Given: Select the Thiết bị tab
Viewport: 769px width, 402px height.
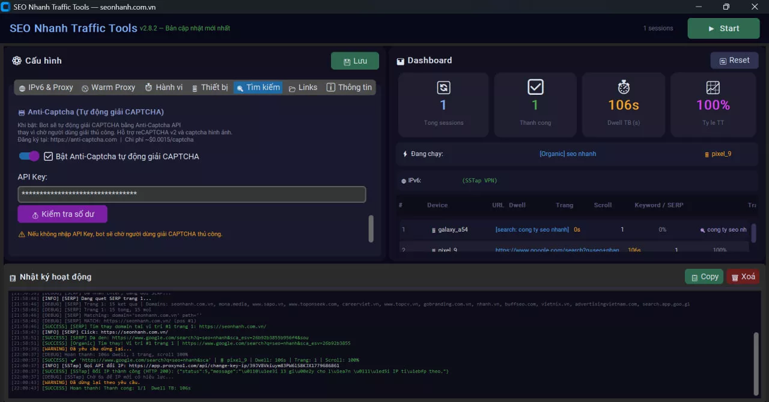Looking at the screenshot, I should [x=209, y=88].
